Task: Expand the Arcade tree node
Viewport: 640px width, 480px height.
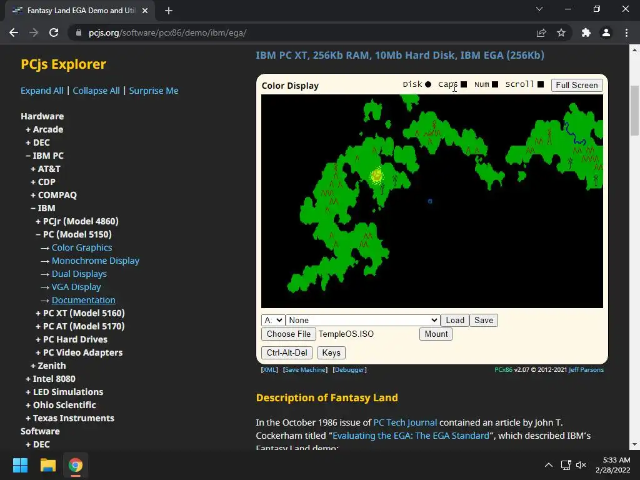Action: pos(44,129)
